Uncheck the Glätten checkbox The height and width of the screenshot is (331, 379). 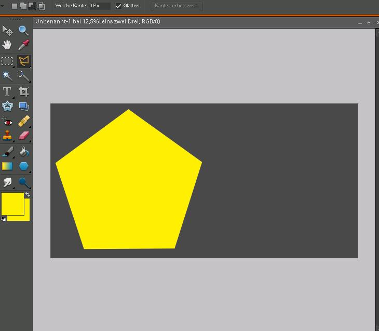(118, 6)
